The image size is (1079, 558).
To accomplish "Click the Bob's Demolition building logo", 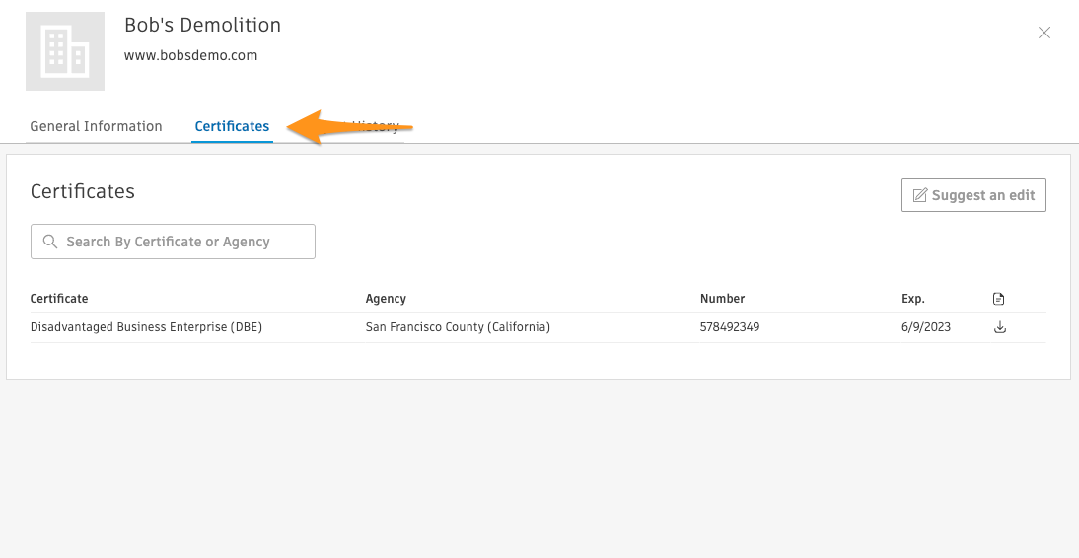I will tap(65, 51).
